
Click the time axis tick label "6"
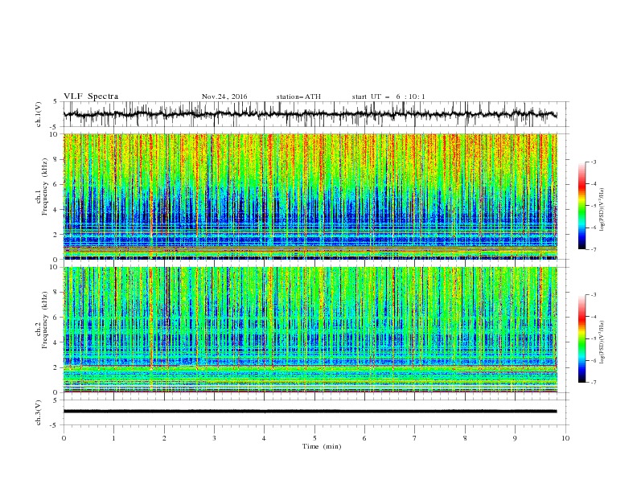365,438
